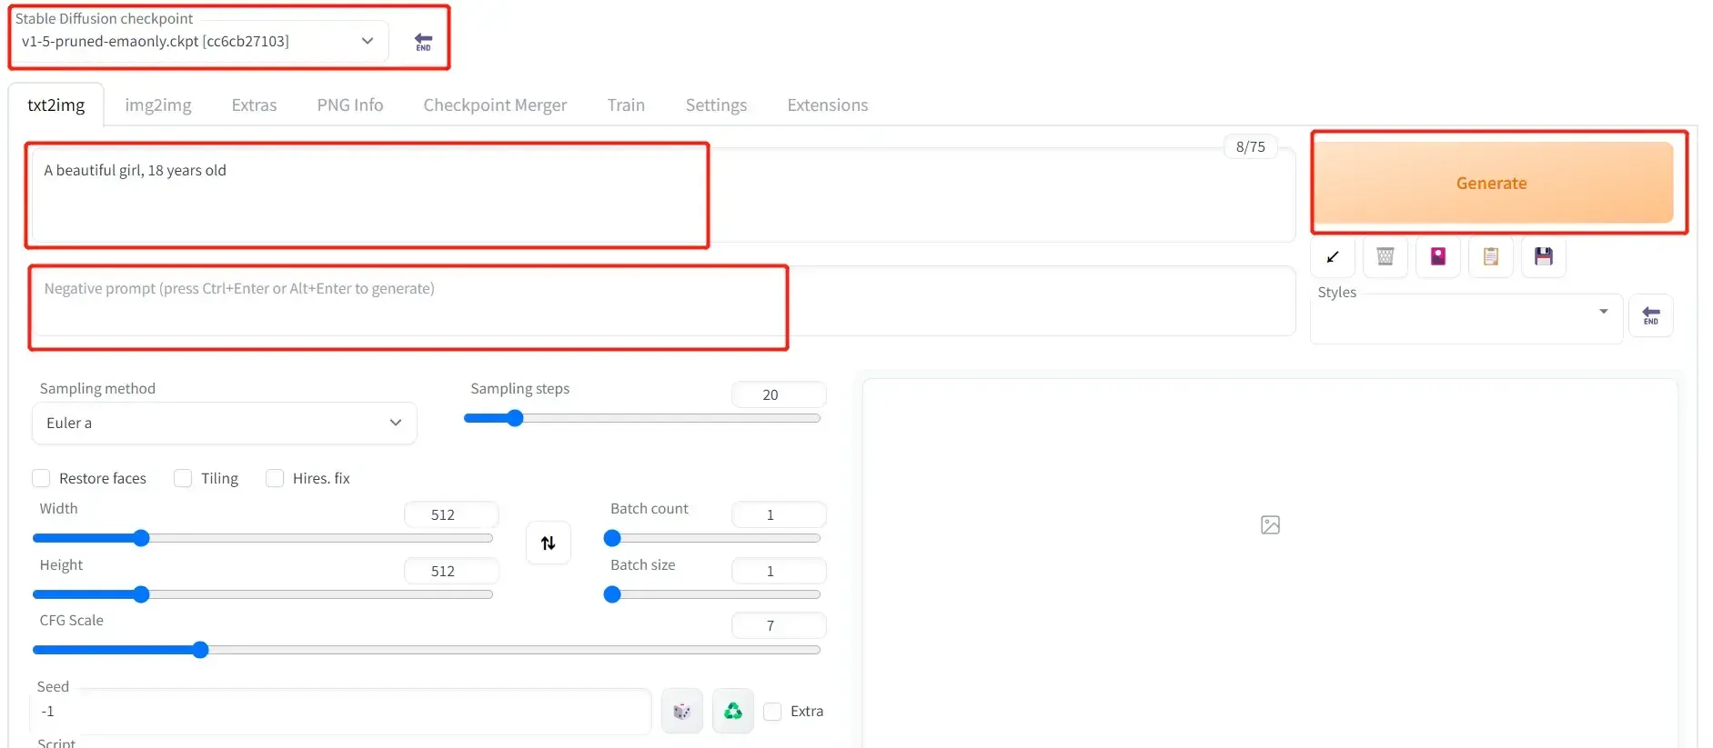Toggle the Tiling checkbox
Image resolution: width=1713 pixels, height=748 pixels.
pyautogui.click(x=183, y=478)
